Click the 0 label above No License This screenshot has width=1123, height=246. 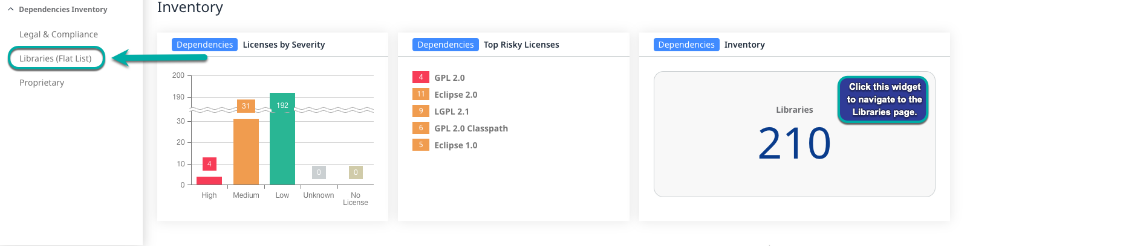coord(356,172)
